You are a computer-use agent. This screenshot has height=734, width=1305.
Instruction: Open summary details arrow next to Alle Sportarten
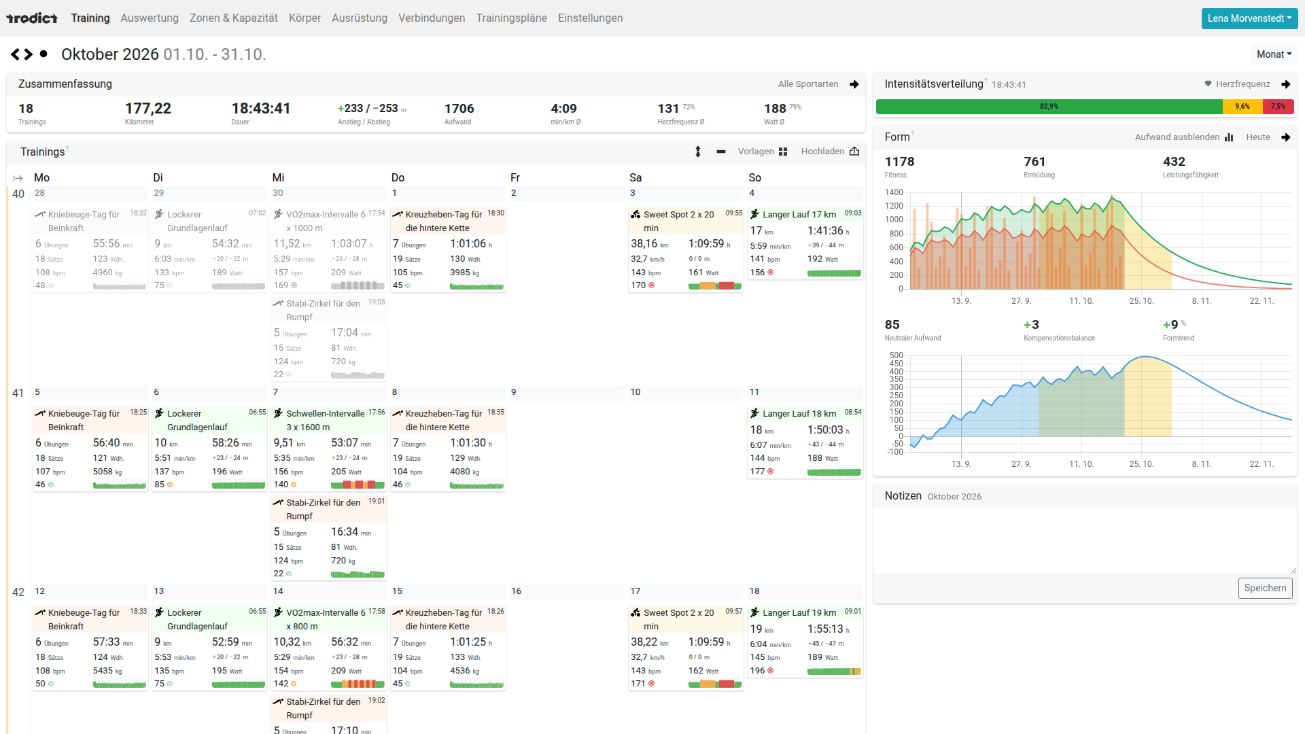(x=854, y=84)
